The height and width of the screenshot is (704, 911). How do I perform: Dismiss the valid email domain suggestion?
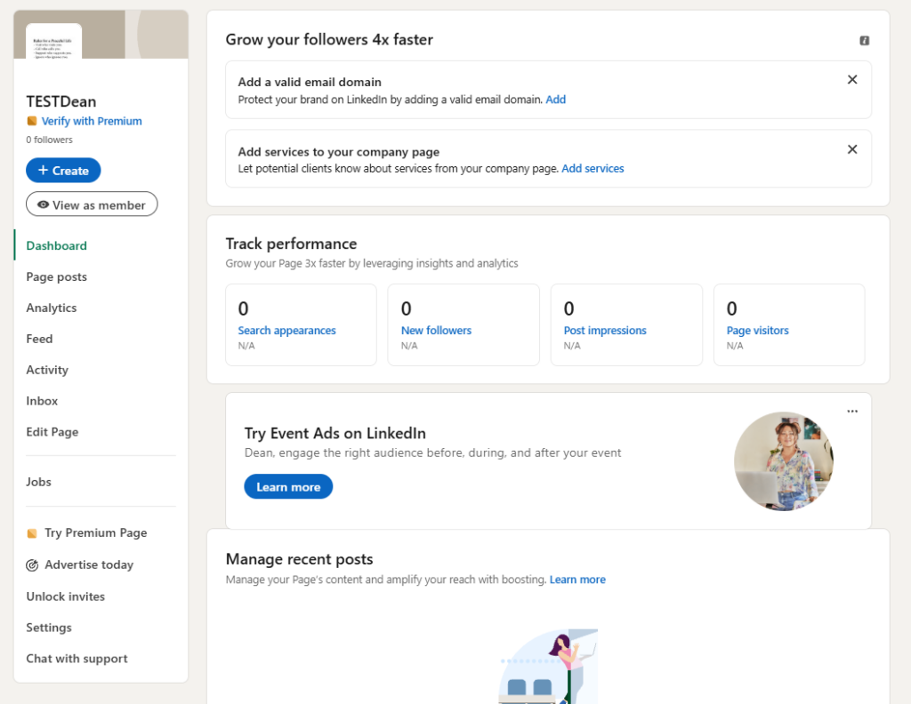[851, 79]
